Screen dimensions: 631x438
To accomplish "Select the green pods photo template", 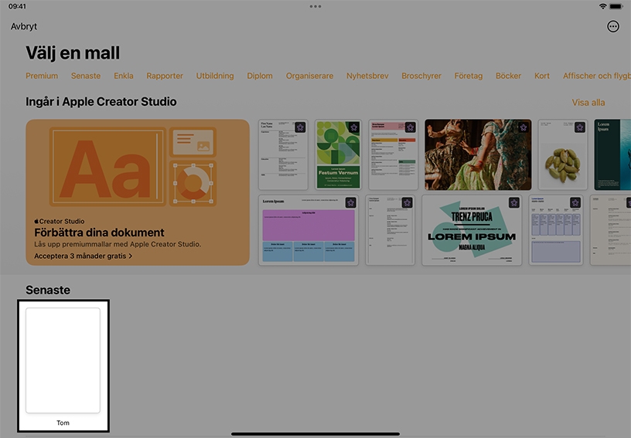I will pos(563,154).
